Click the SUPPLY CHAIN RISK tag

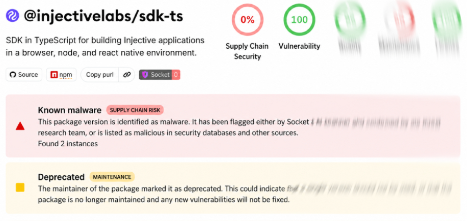135,110
